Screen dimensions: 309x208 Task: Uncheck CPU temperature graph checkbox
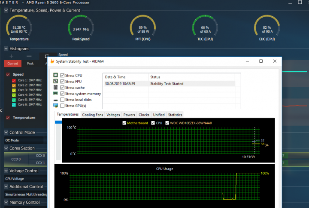(153, 123)
